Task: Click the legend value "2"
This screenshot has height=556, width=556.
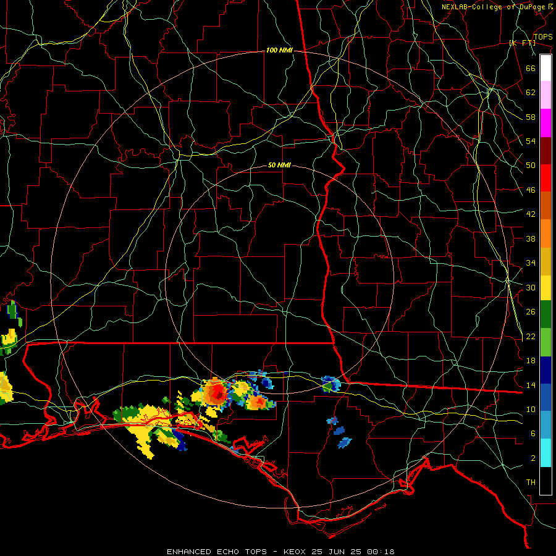Action: [533, 458]
